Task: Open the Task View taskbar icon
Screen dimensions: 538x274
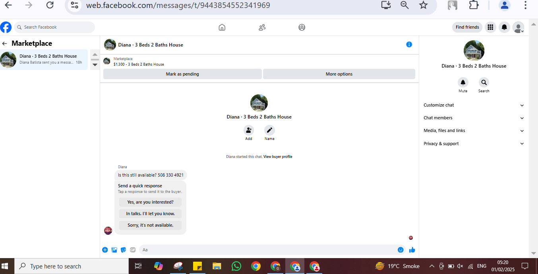Action: click(138, 266)
